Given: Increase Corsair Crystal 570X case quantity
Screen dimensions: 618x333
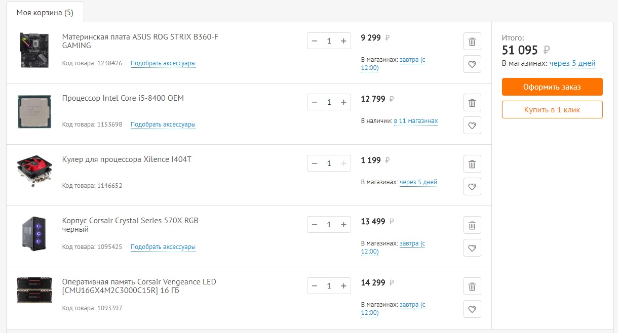Looking at the screenshot, I should pos(343,225).
